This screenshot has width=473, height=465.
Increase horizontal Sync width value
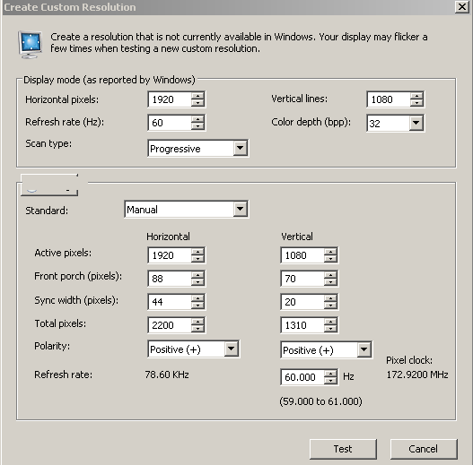pyautogui.click(x=197, y=297)
